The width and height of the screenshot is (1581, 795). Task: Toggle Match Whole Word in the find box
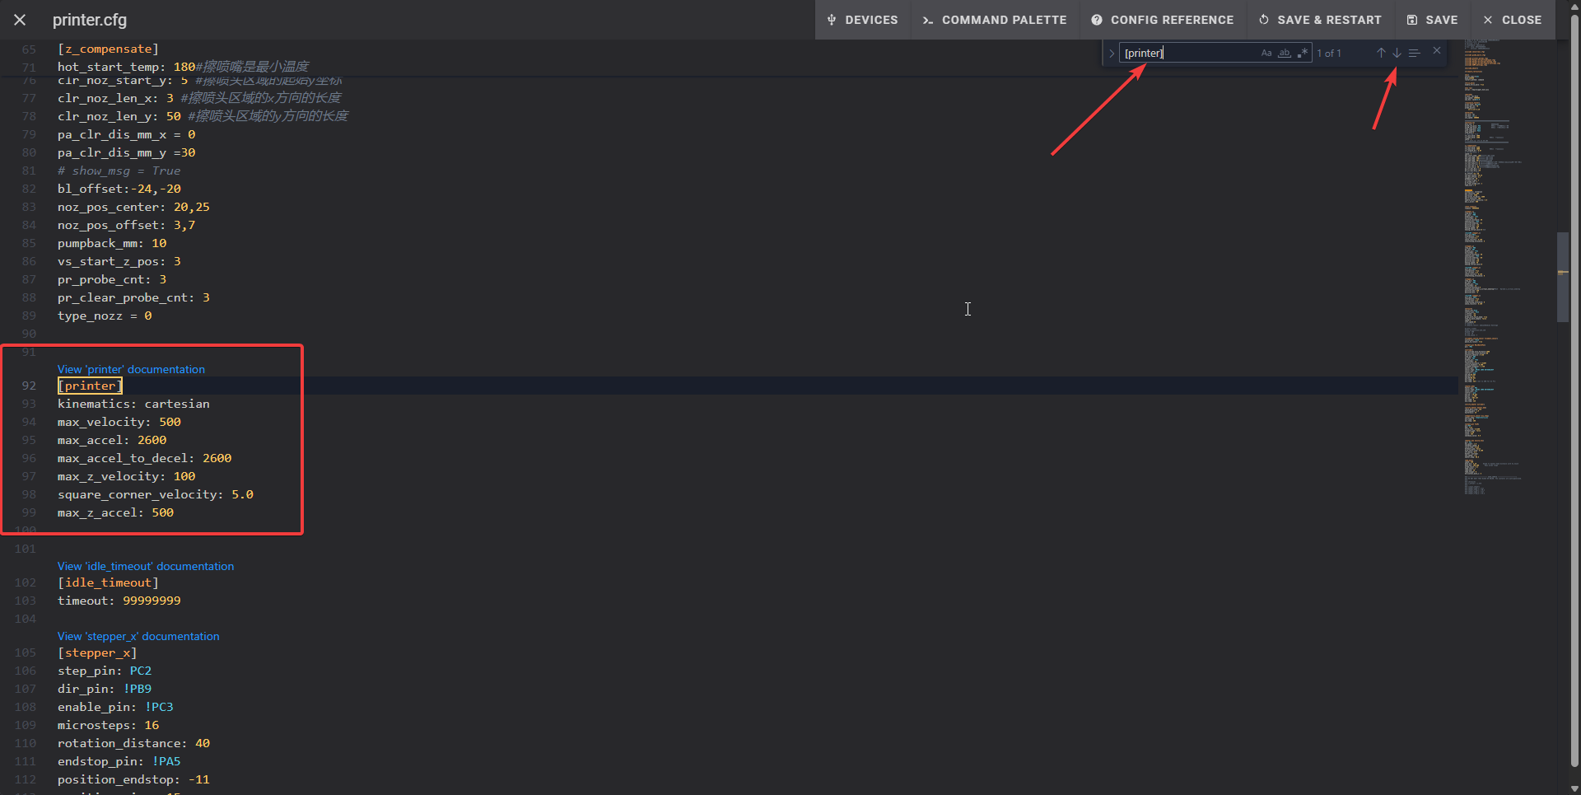tap(1285, 53)
